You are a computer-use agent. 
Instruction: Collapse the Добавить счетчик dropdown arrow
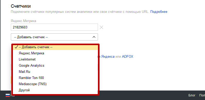(x=94, y=37)
